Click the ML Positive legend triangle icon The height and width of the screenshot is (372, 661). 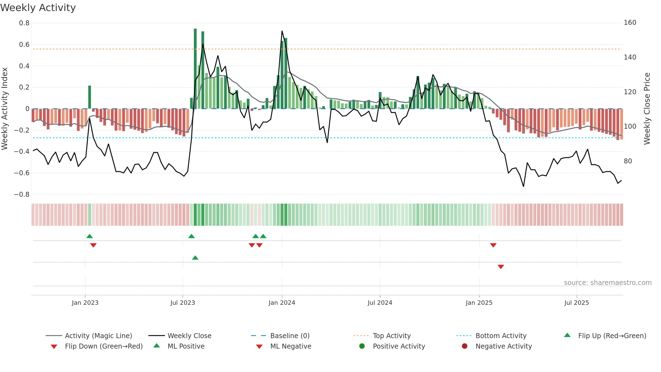[x=157, y=346]
